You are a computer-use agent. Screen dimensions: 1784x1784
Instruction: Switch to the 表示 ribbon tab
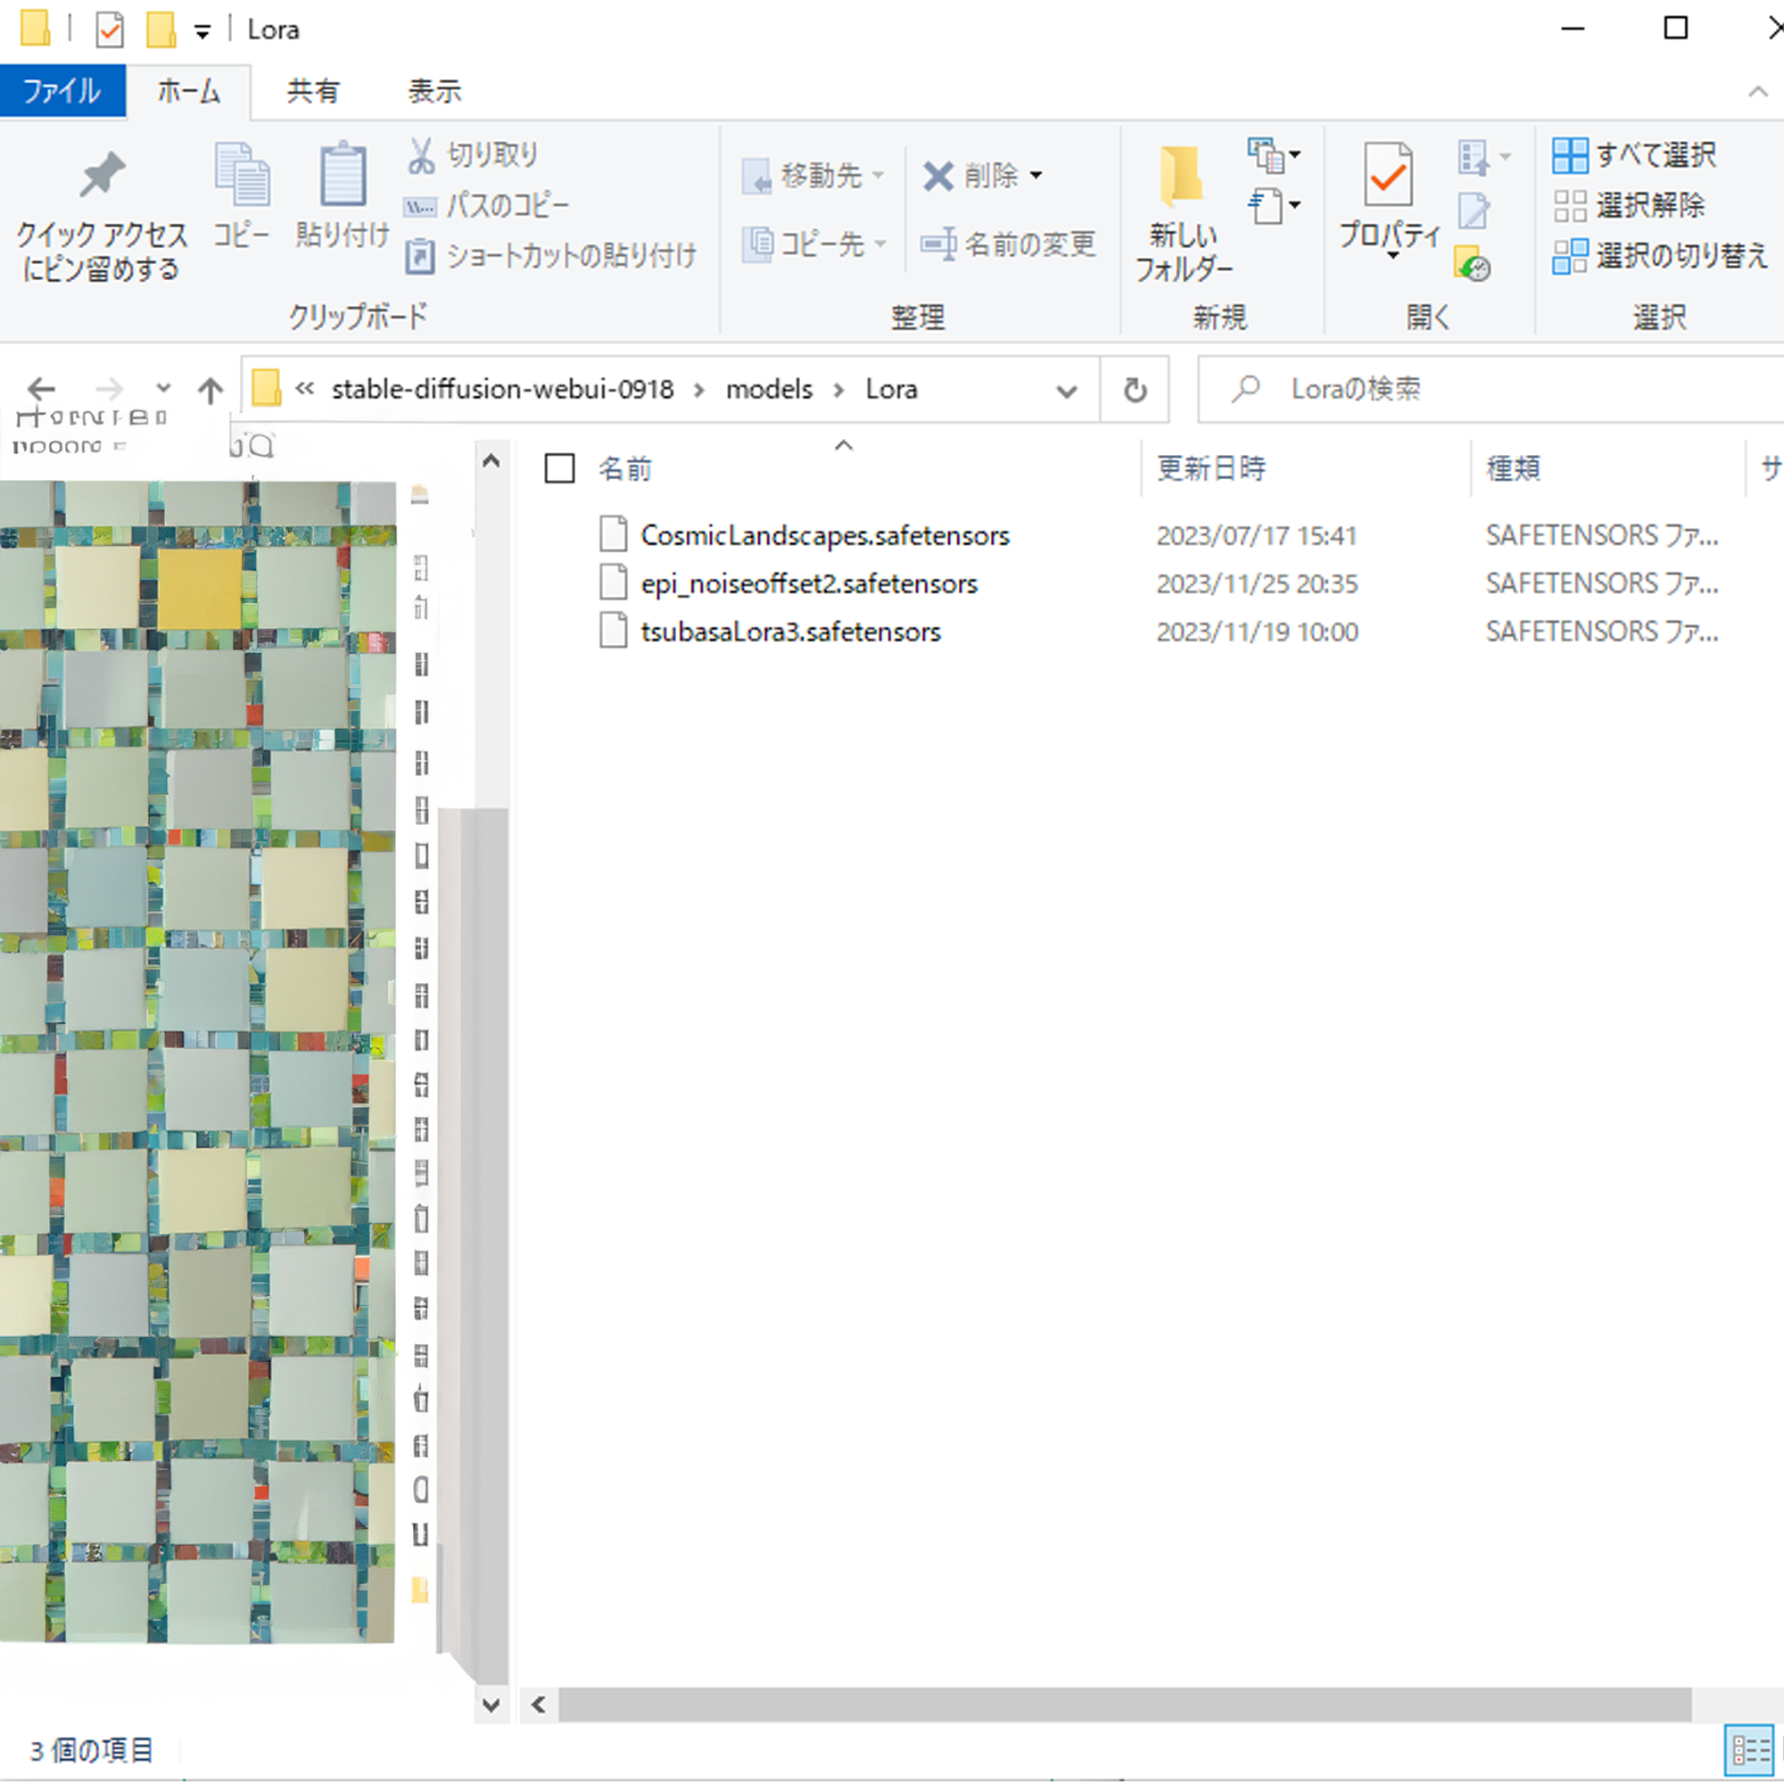434,91
